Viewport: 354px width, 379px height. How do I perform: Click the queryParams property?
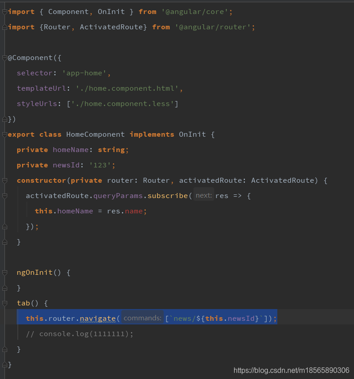[x=118, y=196]
